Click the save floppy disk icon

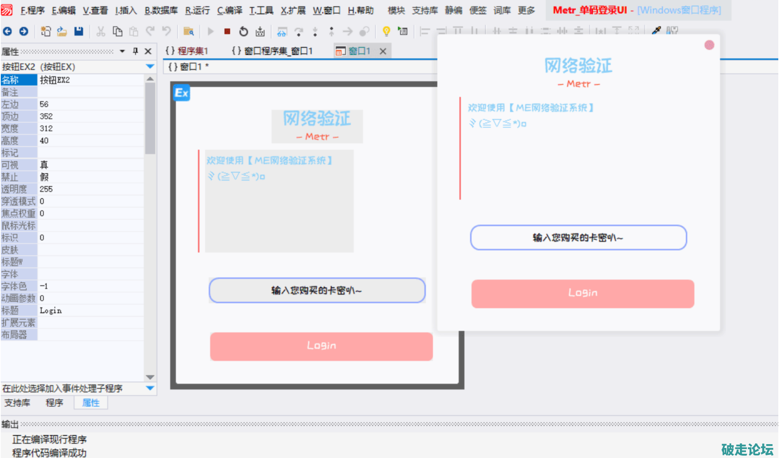[x=79, y=32]
